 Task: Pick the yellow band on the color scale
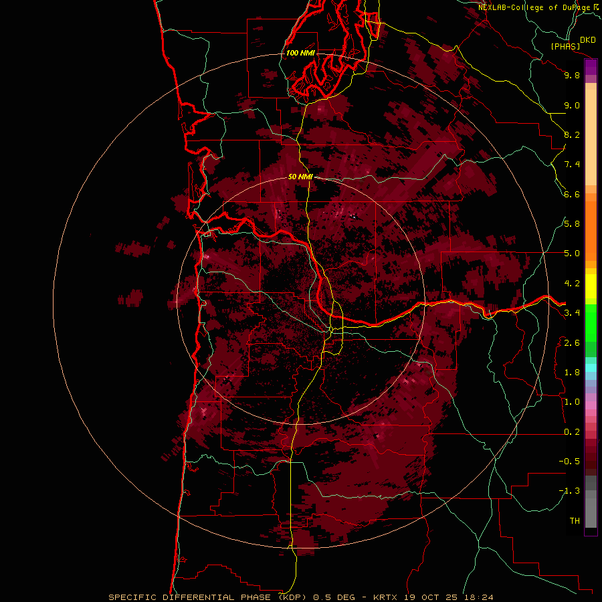pyautogui.click(x=591, y=286)
